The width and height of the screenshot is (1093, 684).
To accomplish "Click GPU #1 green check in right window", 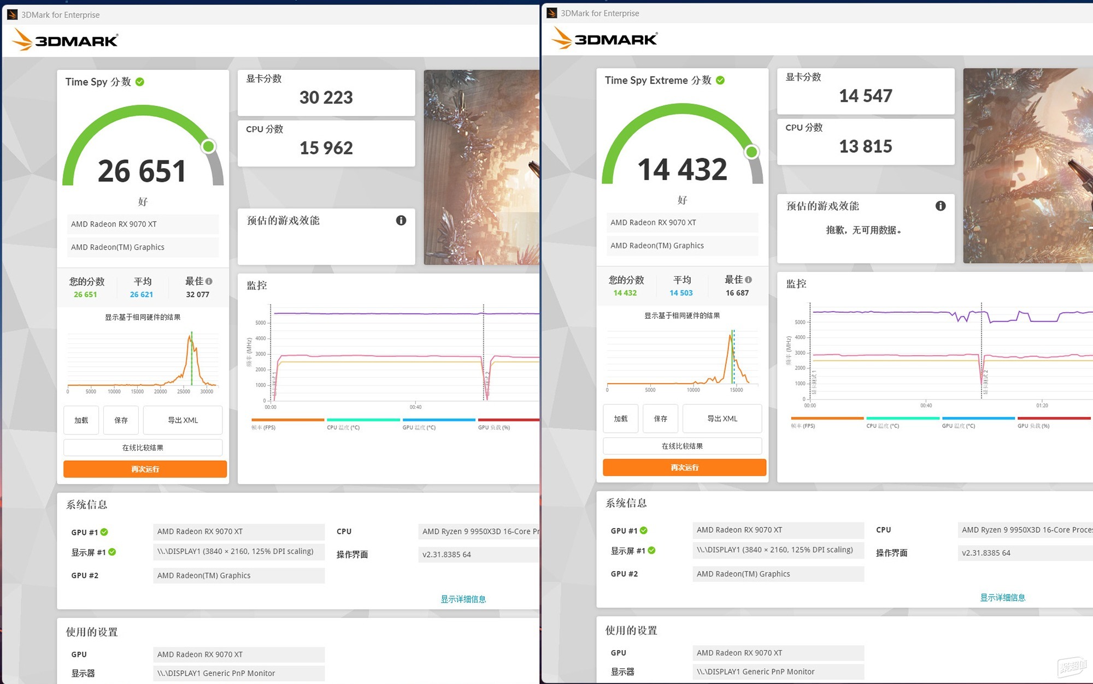I will click(x=644, y=530).
